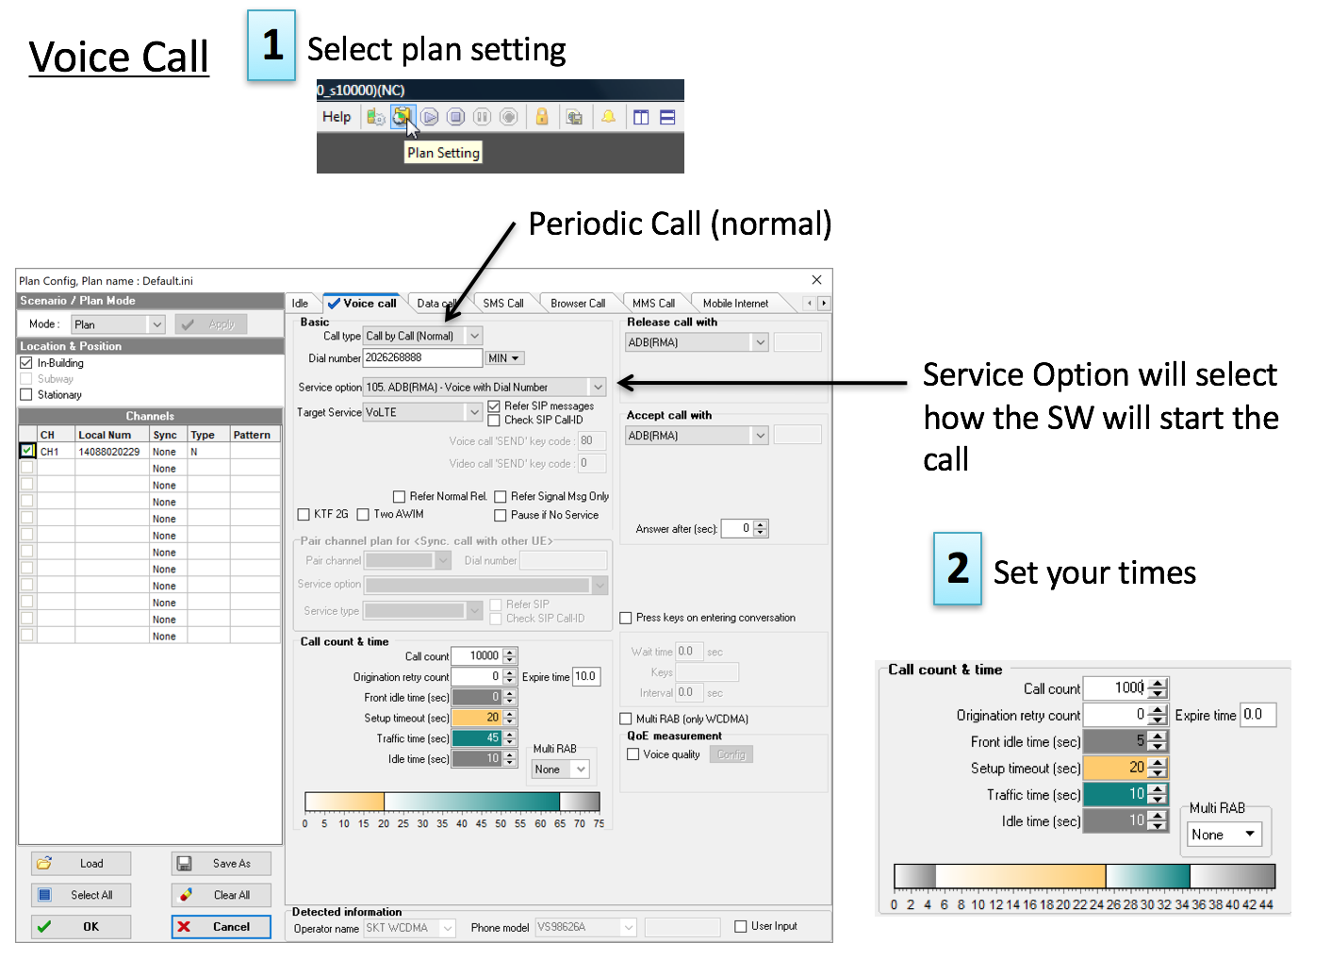This screenshot has width=1331, height=960.
Task: Open the MIN dropdown beside Dial number
Action: tap(504, 358)
